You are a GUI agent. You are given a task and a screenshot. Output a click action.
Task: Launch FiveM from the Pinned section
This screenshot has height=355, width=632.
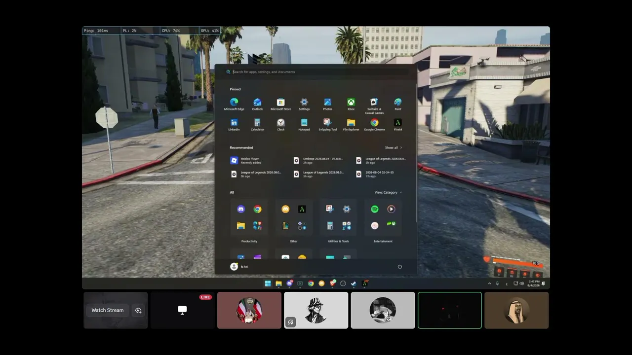(x=397, y=125)
